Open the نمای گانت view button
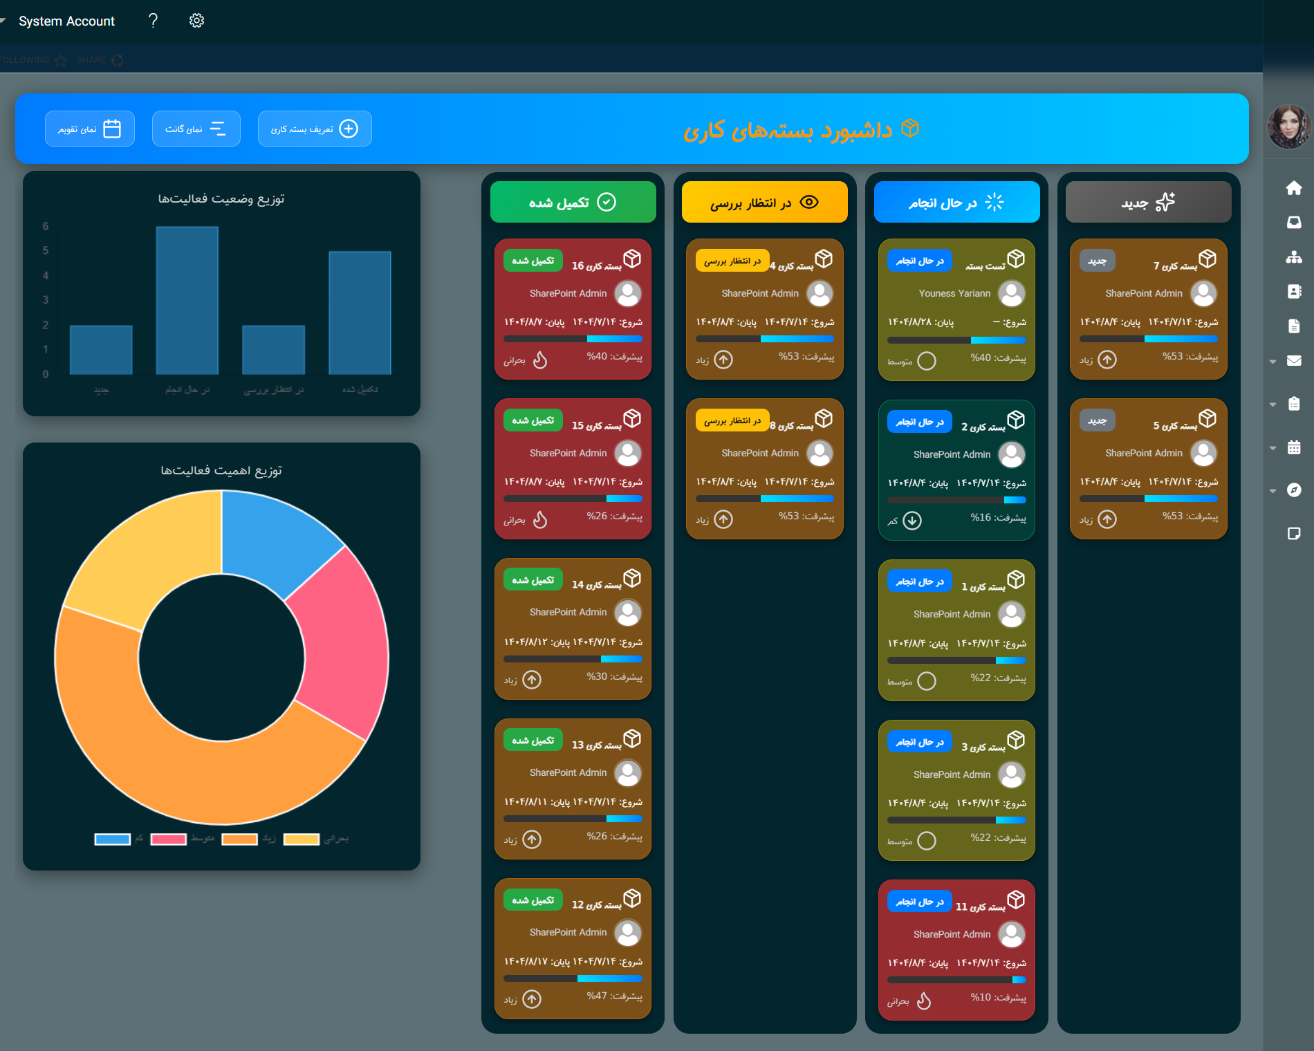The width and height of the screenshot is (1314, 1051). [196, 128]
